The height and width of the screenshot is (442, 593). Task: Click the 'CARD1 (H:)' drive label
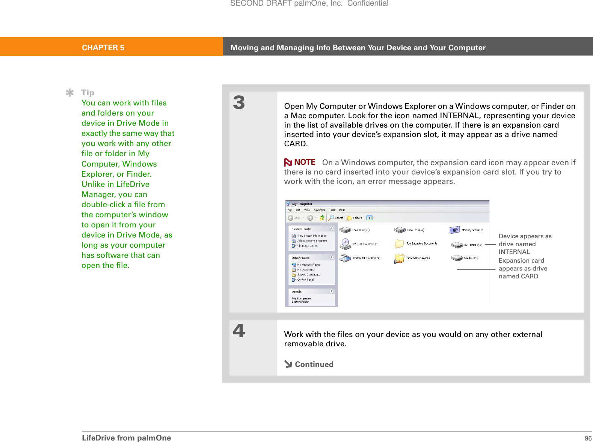471,258
